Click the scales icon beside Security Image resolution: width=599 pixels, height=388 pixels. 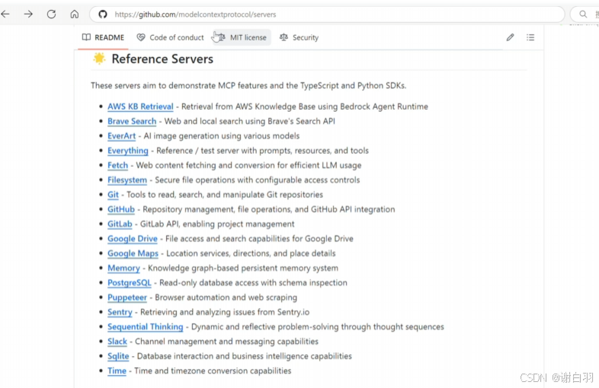[x=283, y=37]
